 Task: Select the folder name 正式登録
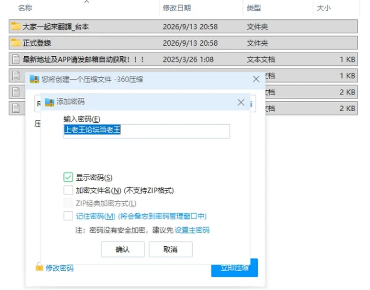37,43
